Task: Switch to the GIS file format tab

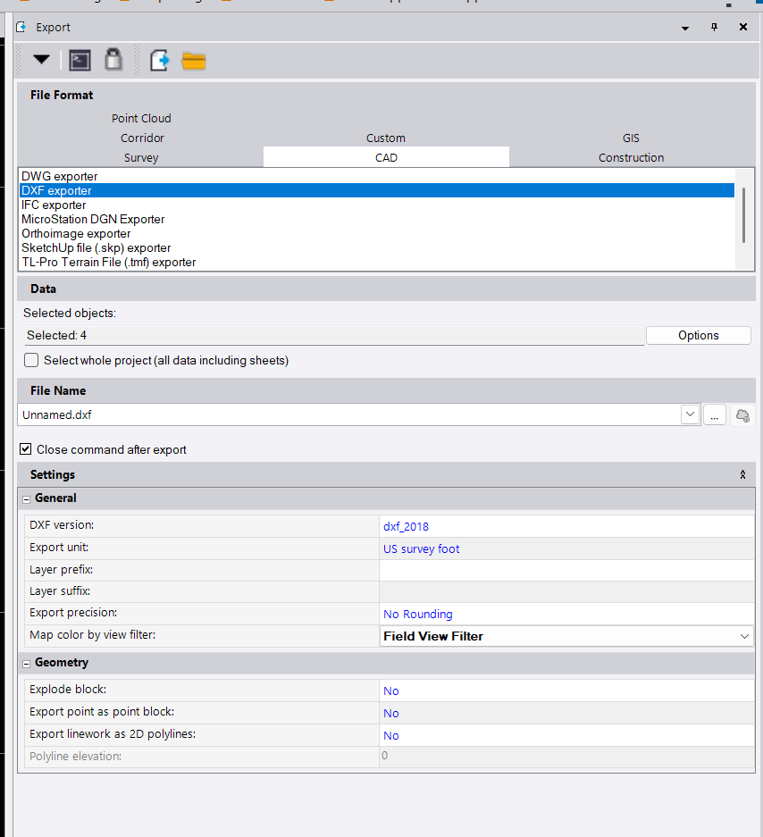Action: (x=631, y=138)
